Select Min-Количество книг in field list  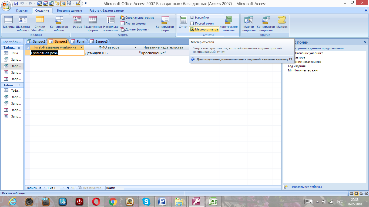click(303, 70)
